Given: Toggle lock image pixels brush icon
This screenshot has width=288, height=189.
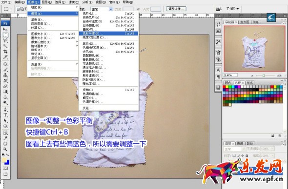Looking at the screenshot, I should (x=238, y=155).
